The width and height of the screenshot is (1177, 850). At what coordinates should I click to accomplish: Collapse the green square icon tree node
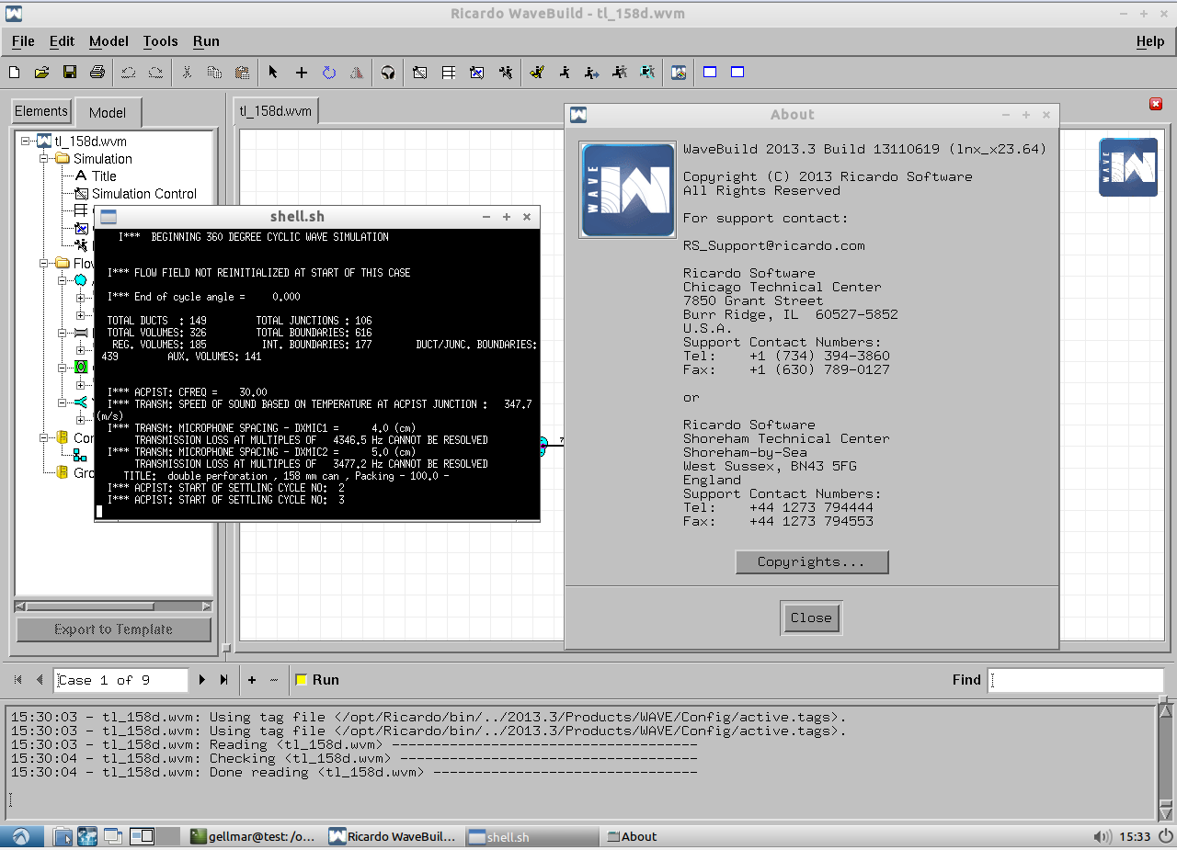62,368
